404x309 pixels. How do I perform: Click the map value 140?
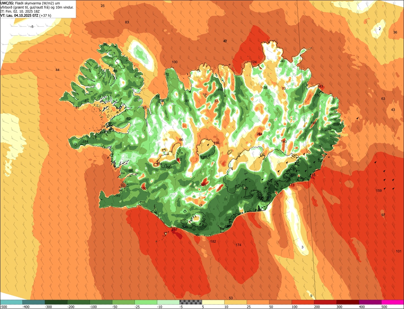284,142
